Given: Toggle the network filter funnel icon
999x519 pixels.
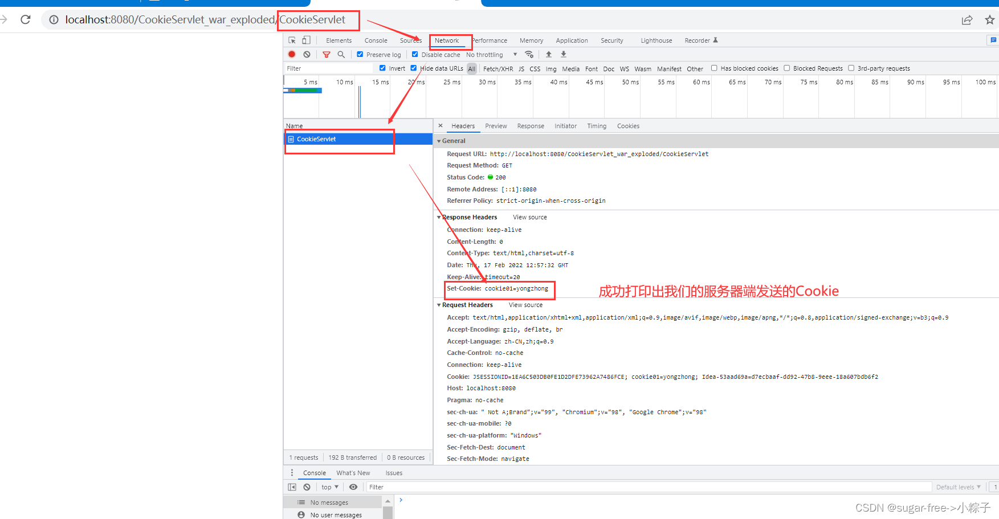Looking at the screenshot, I should 327,55.
